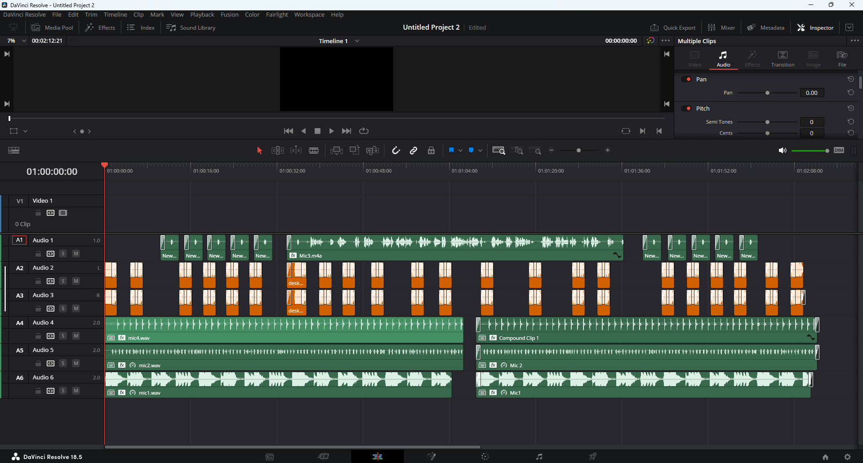Toggle the Pan enable red dot
The image size is (863, 463).
click(688, 79)
